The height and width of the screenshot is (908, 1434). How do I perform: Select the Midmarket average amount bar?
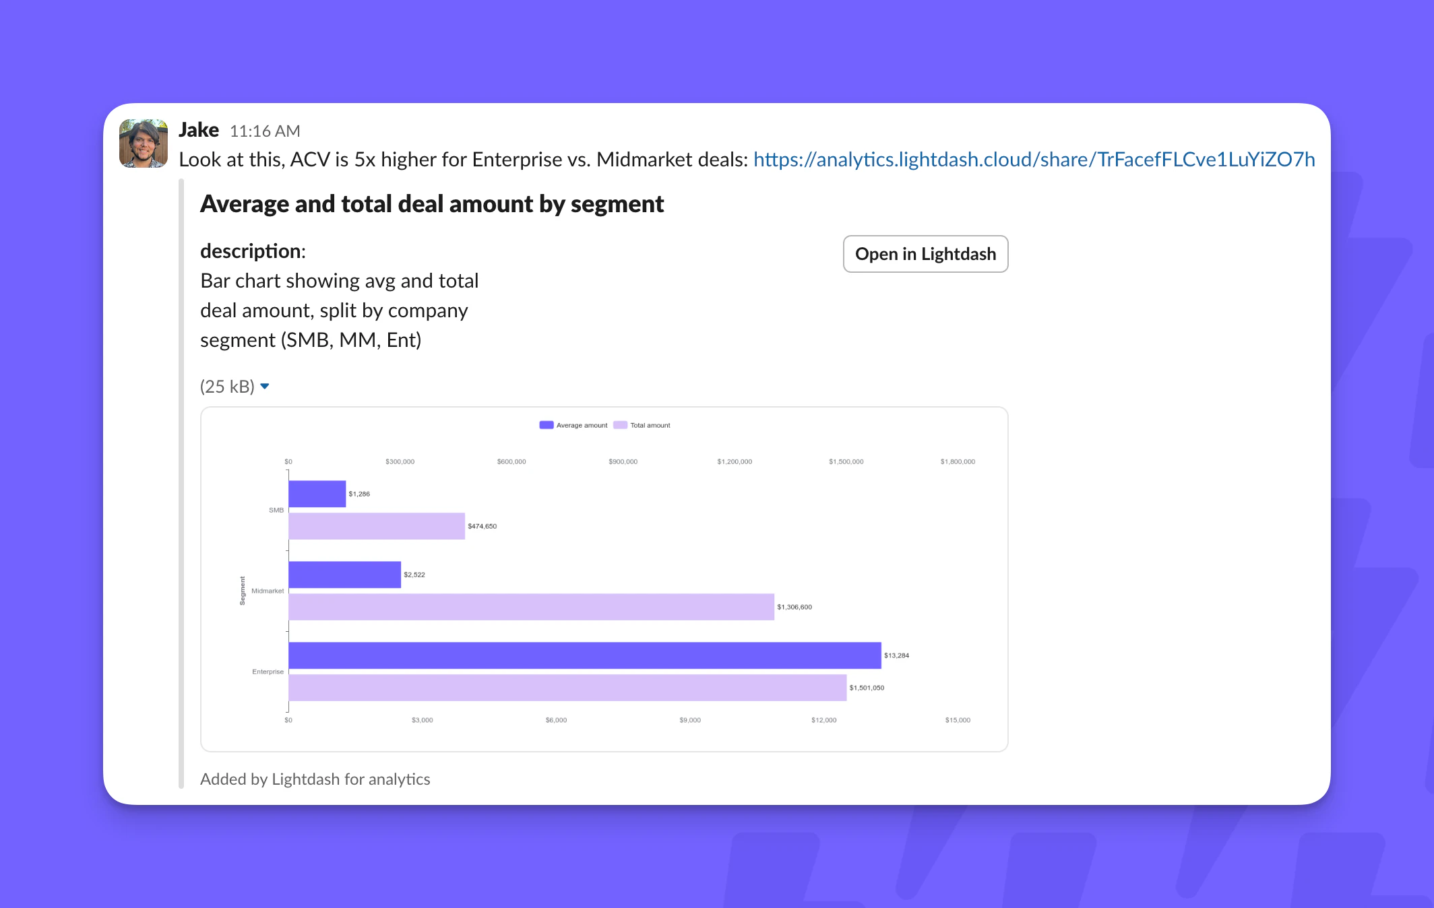[x=344, y=575]
